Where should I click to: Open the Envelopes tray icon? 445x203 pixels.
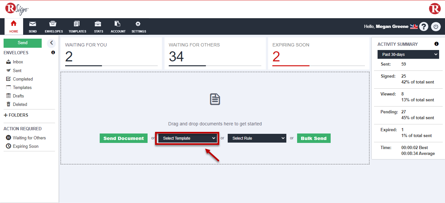click(53, 24)
